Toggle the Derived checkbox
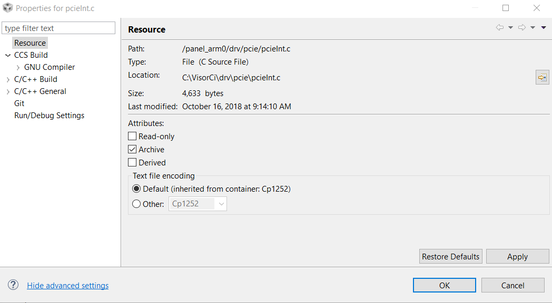552x303 pixels. 132,162
